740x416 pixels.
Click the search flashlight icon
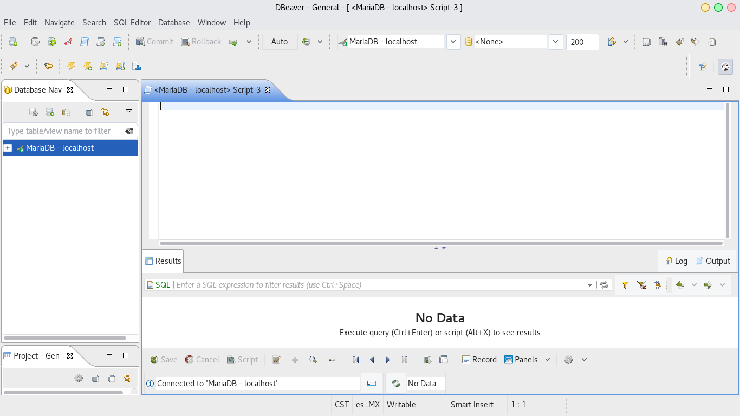[x=13, y=66]
